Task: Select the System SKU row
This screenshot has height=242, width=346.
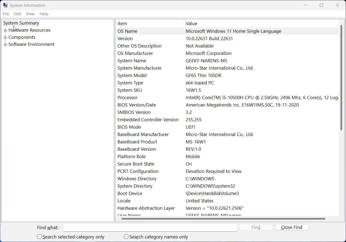Action: (x=227, y=90)
